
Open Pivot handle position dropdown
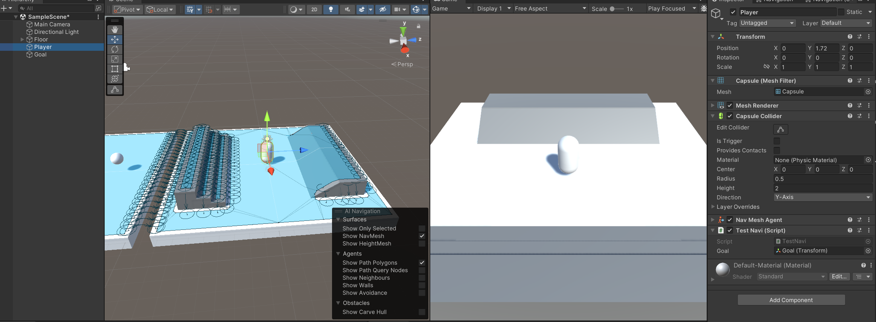coord(127,9)
